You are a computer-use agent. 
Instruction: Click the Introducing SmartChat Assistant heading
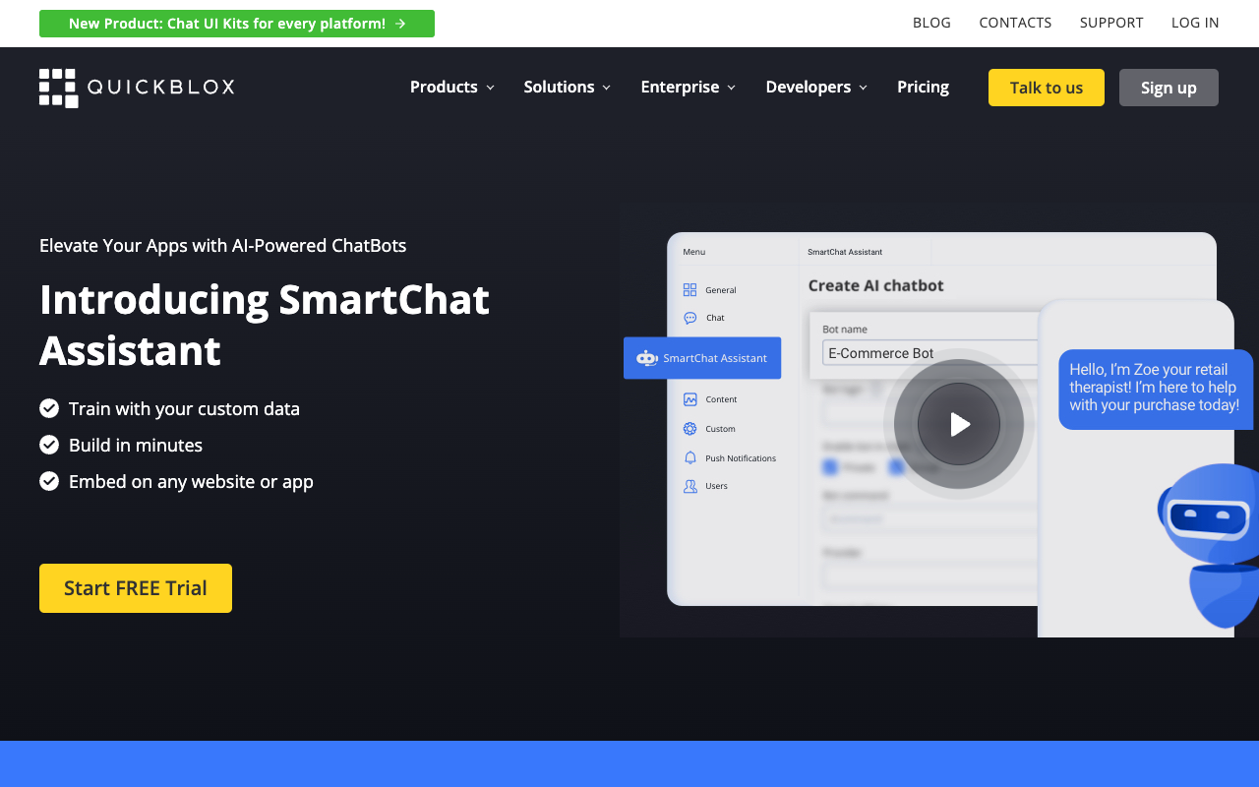pyautogui.click(x=265, y=325)
